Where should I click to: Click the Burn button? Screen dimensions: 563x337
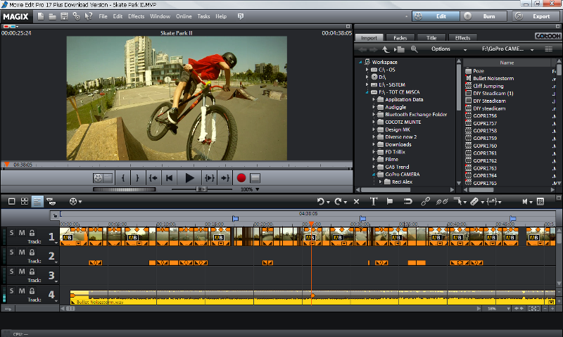[485, 15]
